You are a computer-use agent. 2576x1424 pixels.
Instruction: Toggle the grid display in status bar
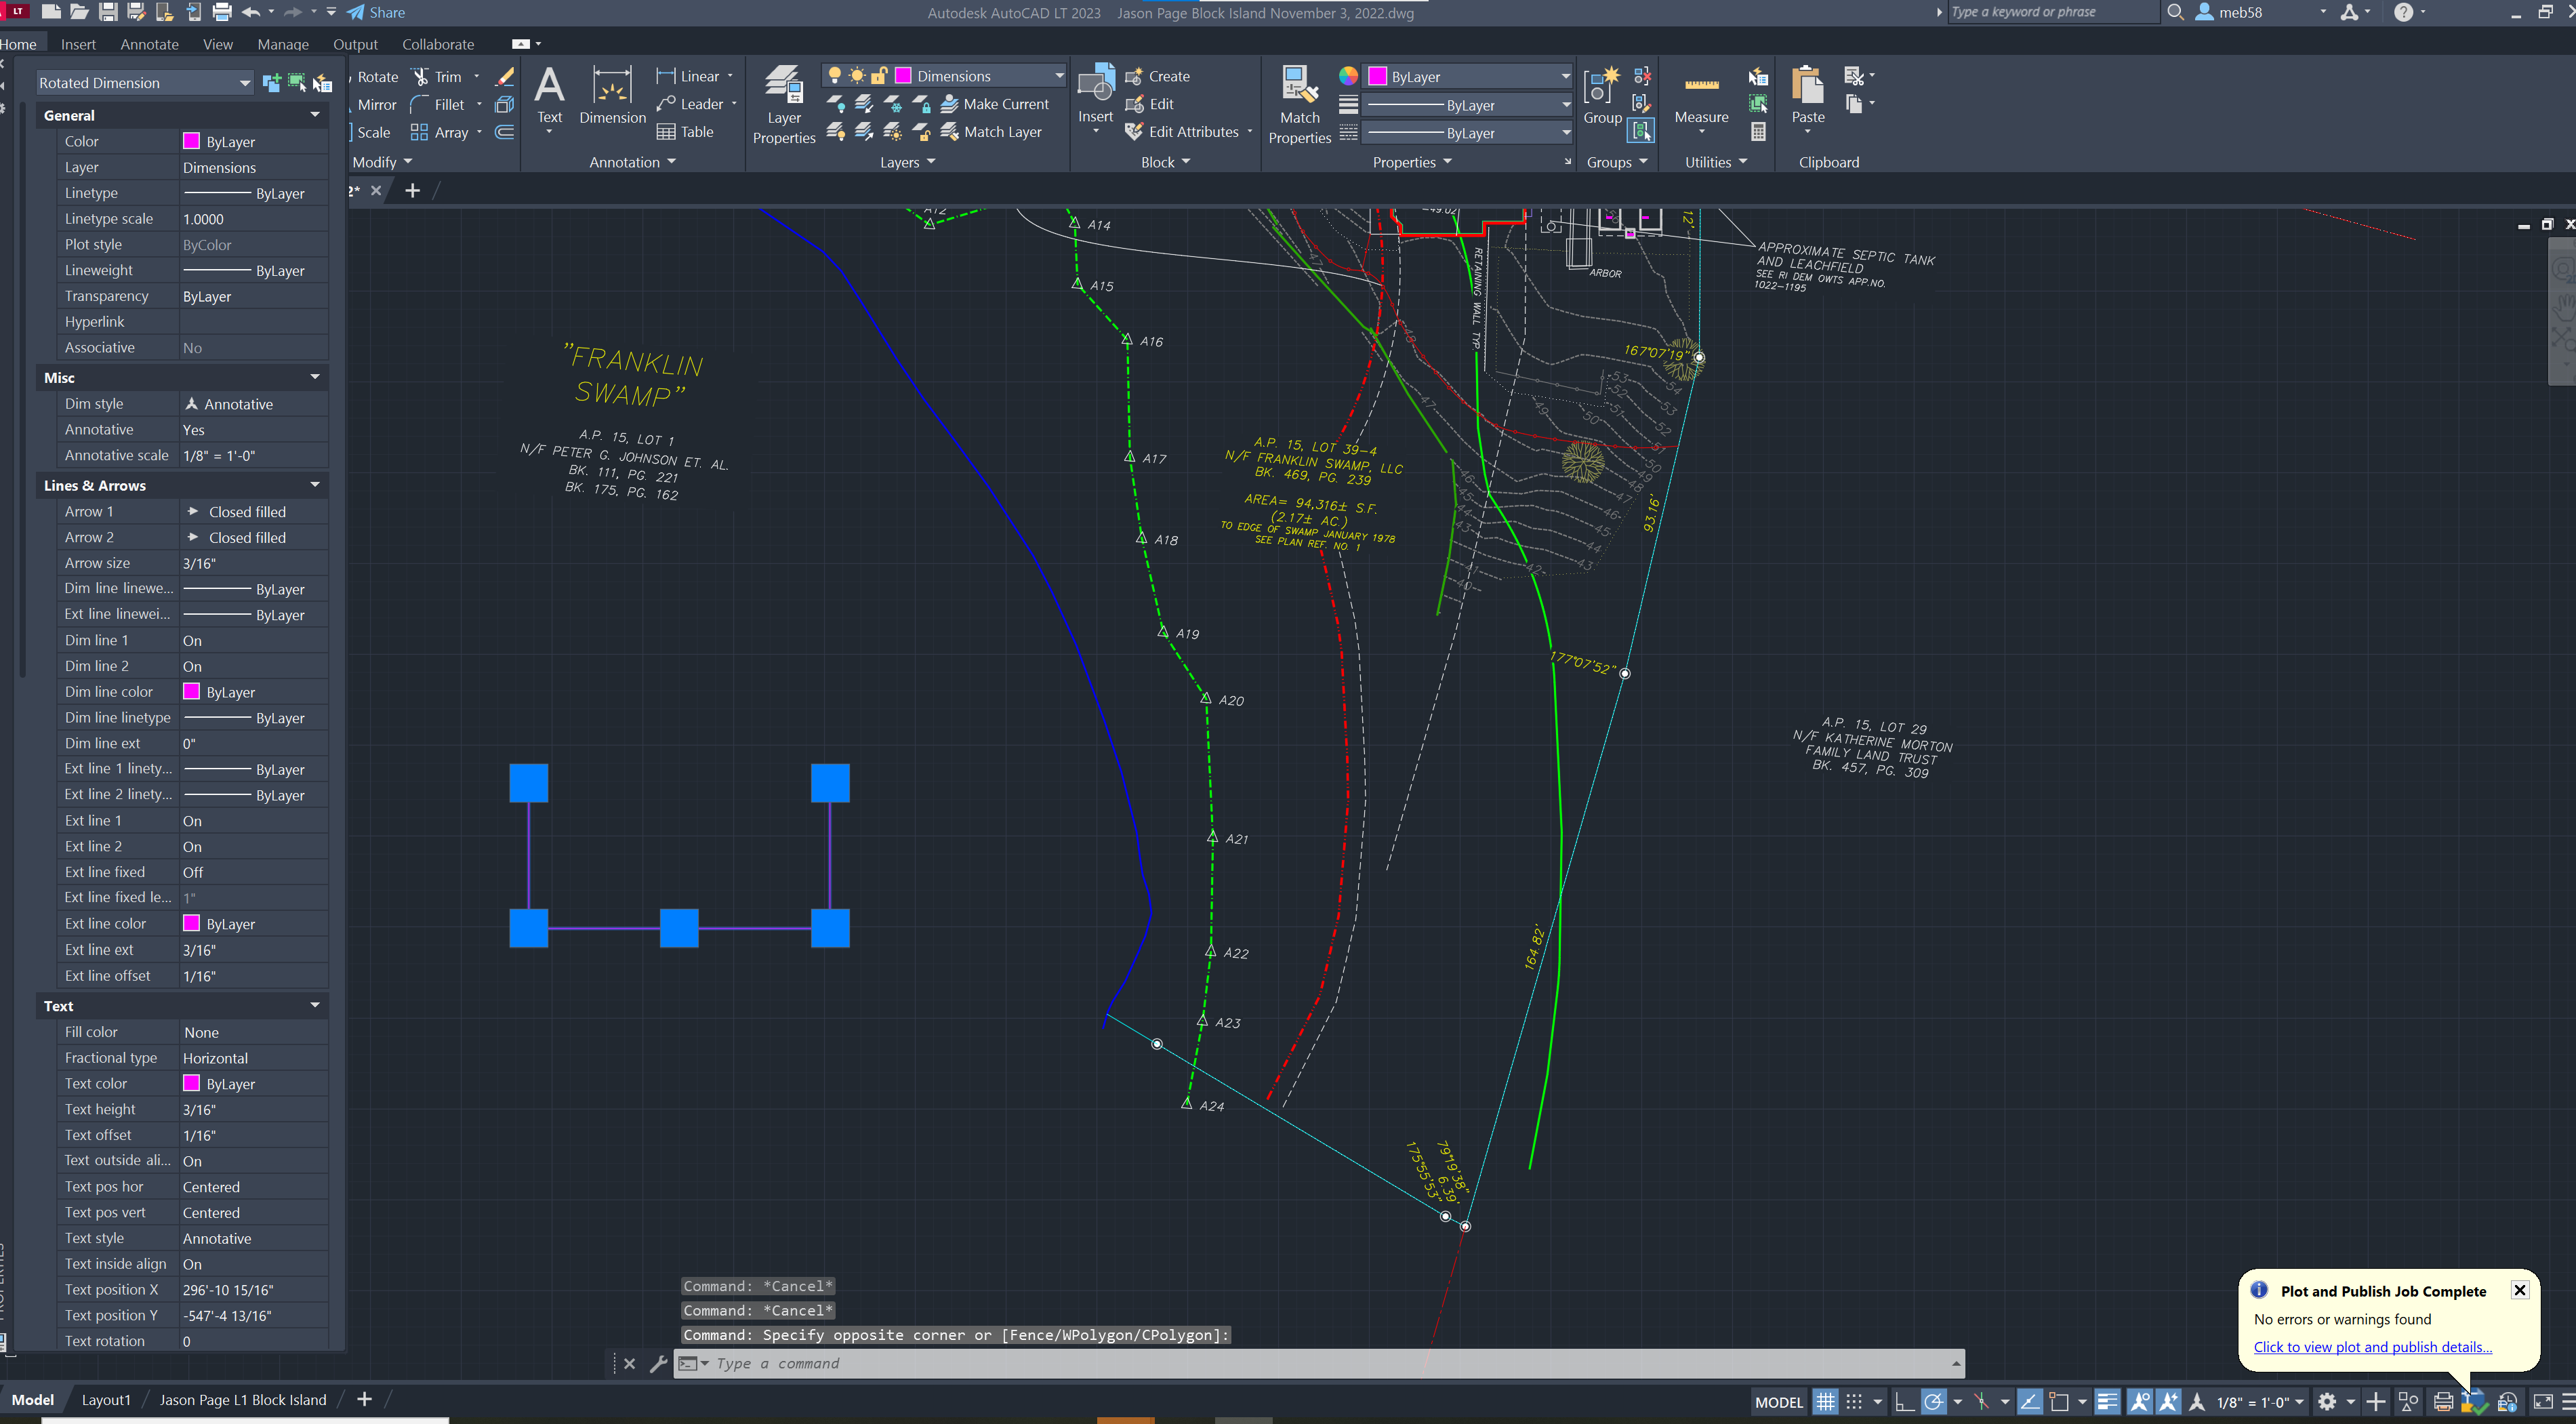tap(1826, 1401)
